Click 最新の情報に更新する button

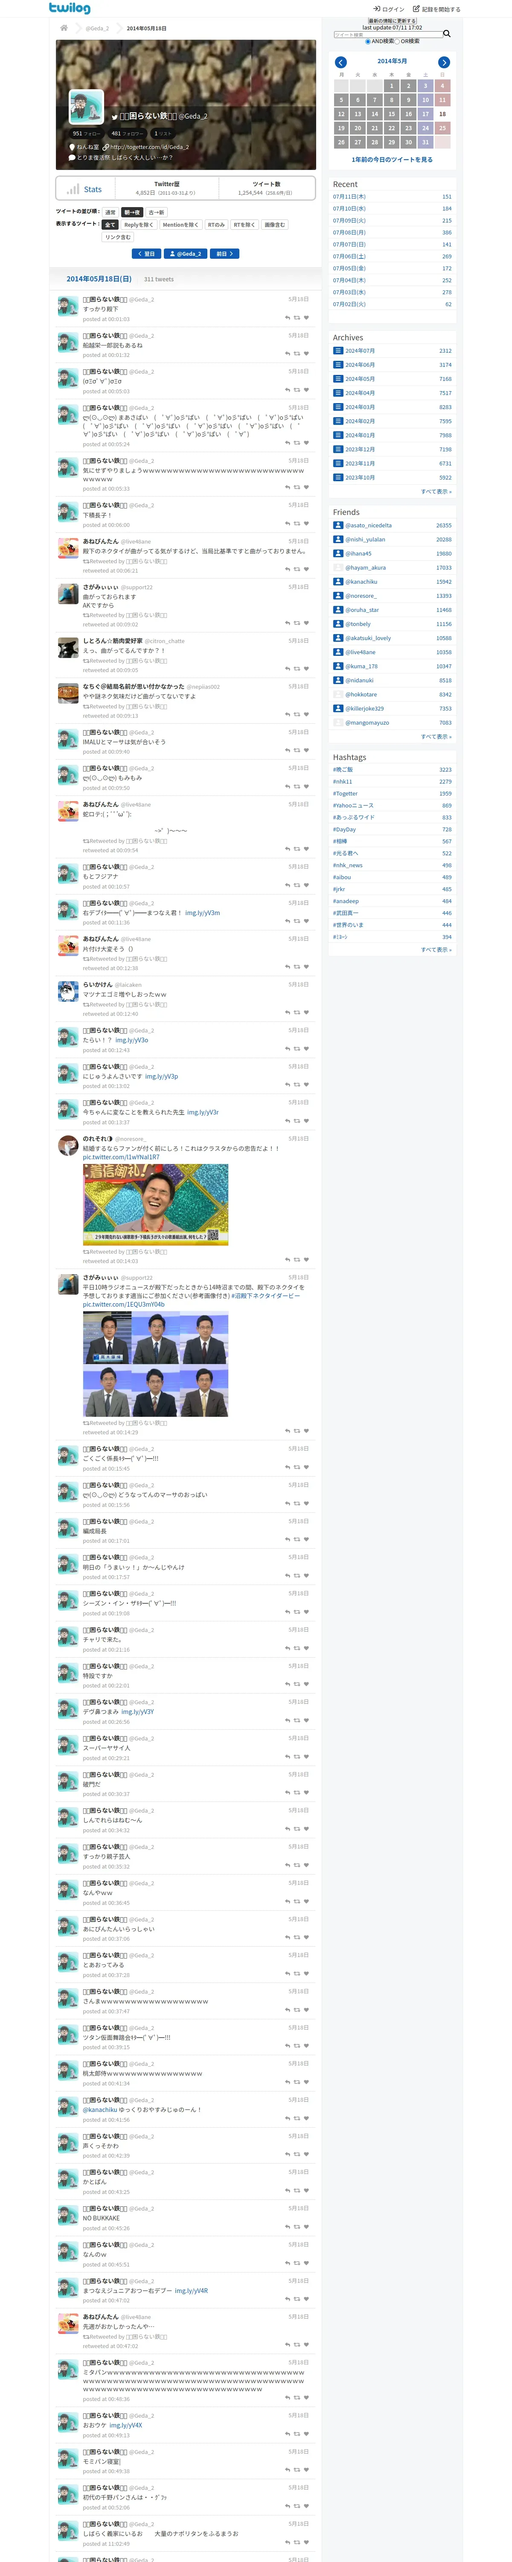(392, 21)
